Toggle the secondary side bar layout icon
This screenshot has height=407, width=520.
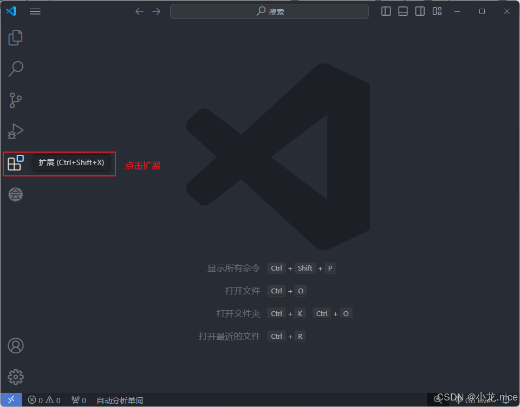(420, 11)
